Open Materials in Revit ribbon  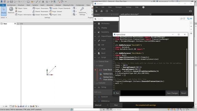coord(11,10)
